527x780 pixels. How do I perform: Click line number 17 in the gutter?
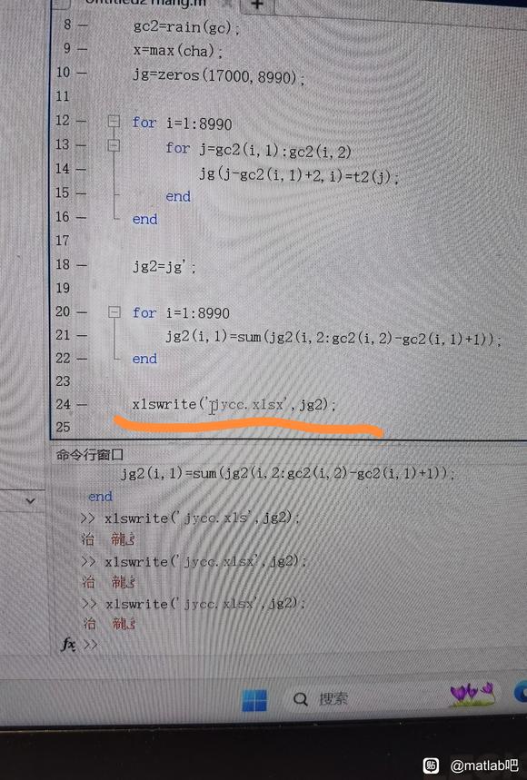tap(62, 241)
